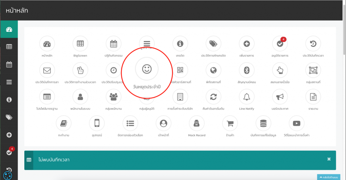
Task: Open the ประวัติปรับปรุงเวลา clock icon
Action: point(114,70)
